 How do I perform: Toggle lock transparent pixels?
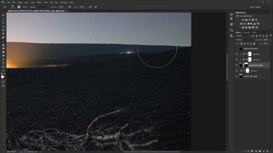tap(242, 43)
